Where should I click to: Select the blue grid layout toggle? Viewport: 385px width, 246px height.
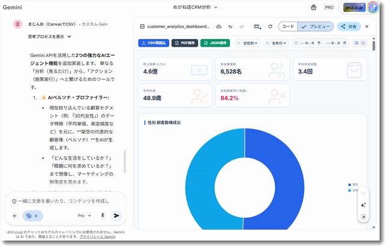[357, 43]
